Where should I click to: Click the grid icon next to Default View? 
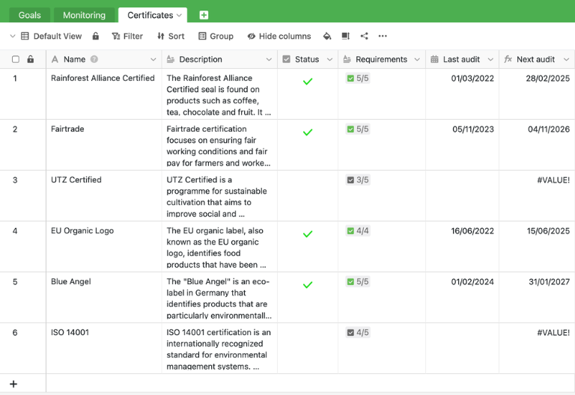pos(25,36)
